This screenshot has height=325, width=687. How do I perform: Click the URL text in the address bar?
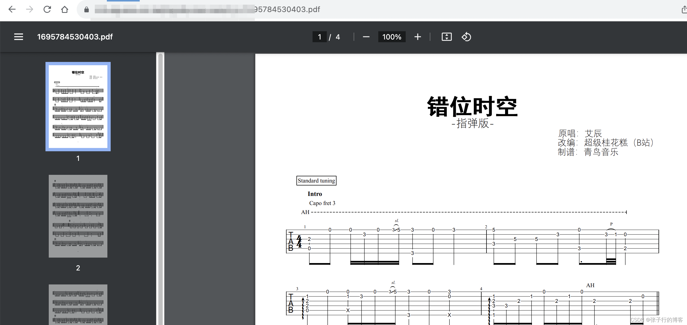207,10
